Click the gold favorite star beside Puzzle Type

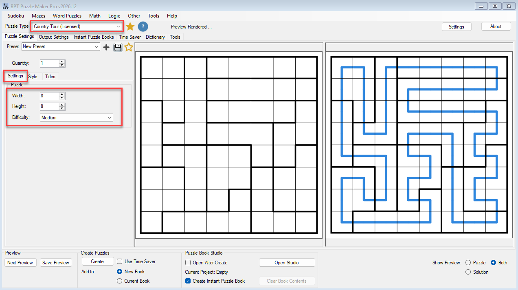[x=130, y=26]
